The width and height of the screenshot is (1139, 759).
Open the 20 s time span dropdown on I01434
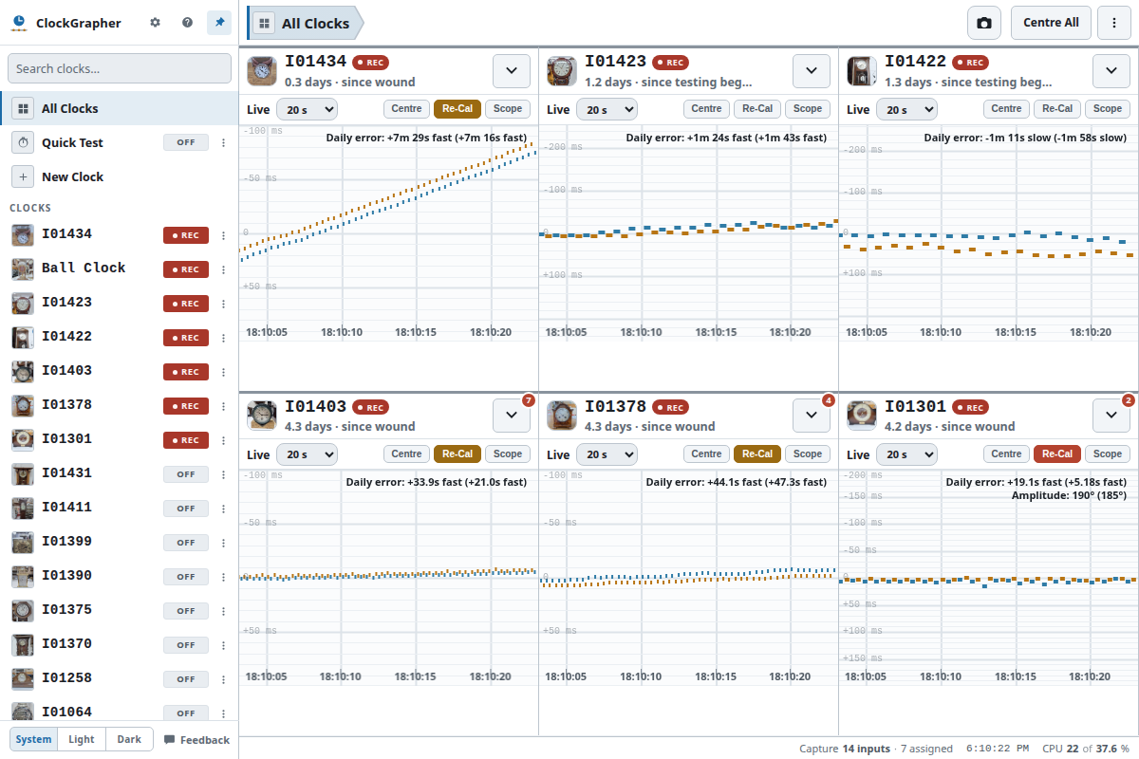pyautogui.click(x=307, y=109)
